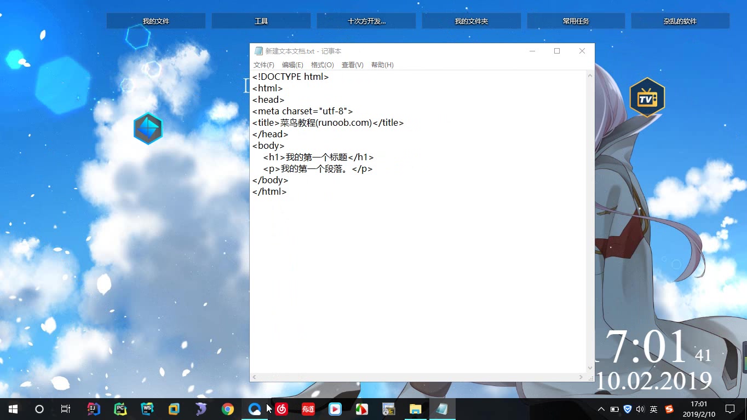Switch to the Notepad taskbar button
The height and width of the screenshot is (420, 747).
(443, 409)
